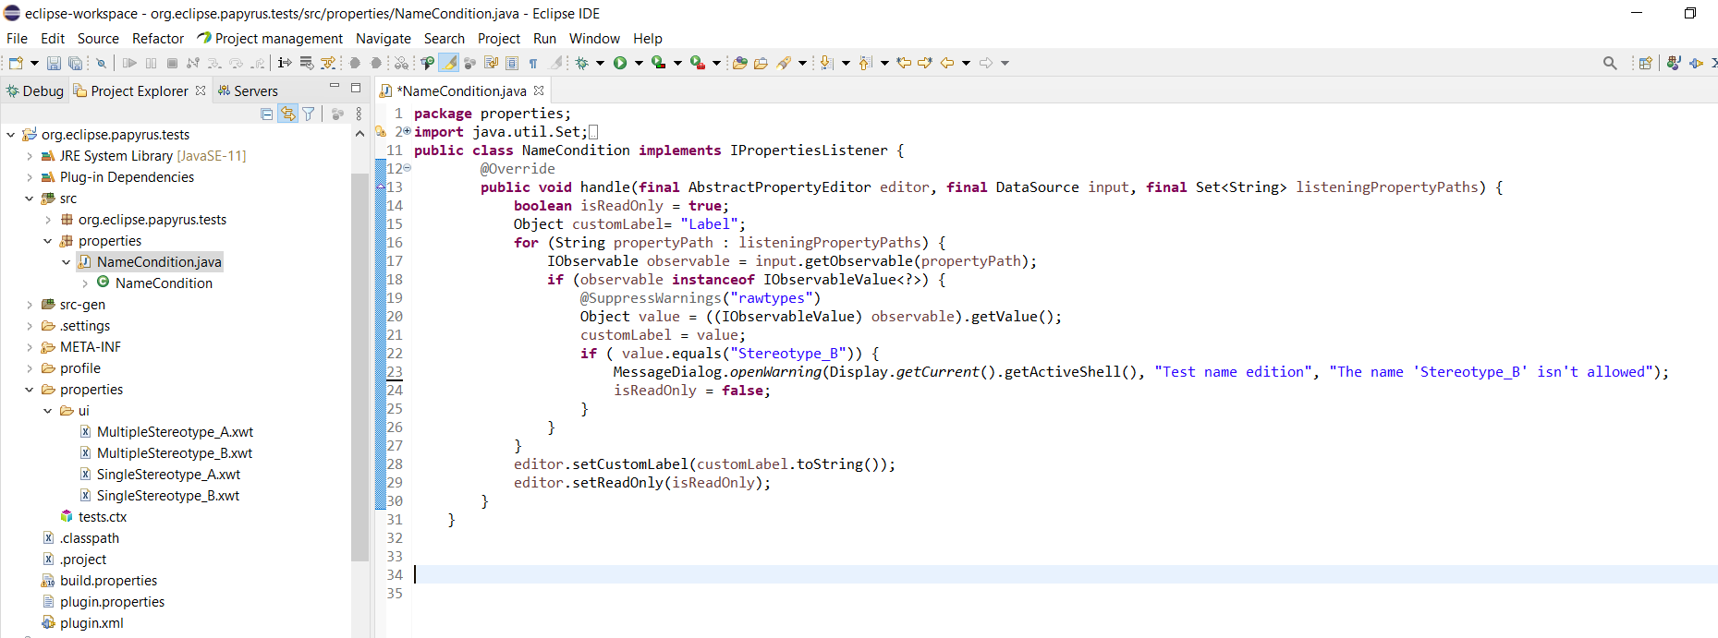Select SingleStereotype_B.xwt file
Viewport: 1718px width, 638px height.
tap(168, 496)
